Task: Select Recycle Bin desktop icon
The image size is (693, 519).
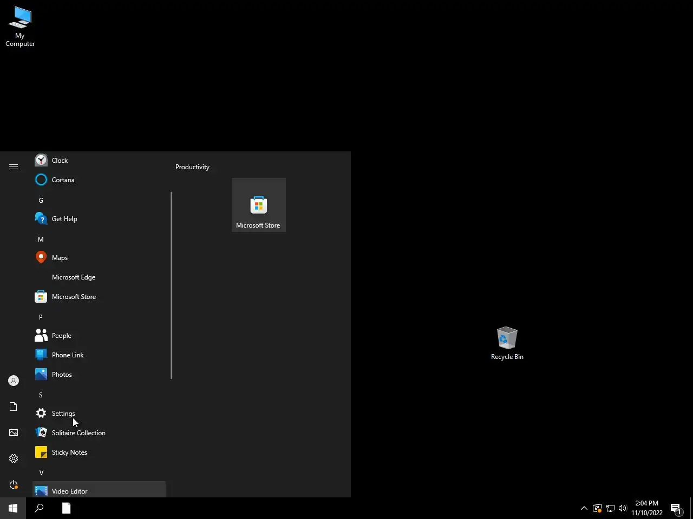Action: pos(507,343)
